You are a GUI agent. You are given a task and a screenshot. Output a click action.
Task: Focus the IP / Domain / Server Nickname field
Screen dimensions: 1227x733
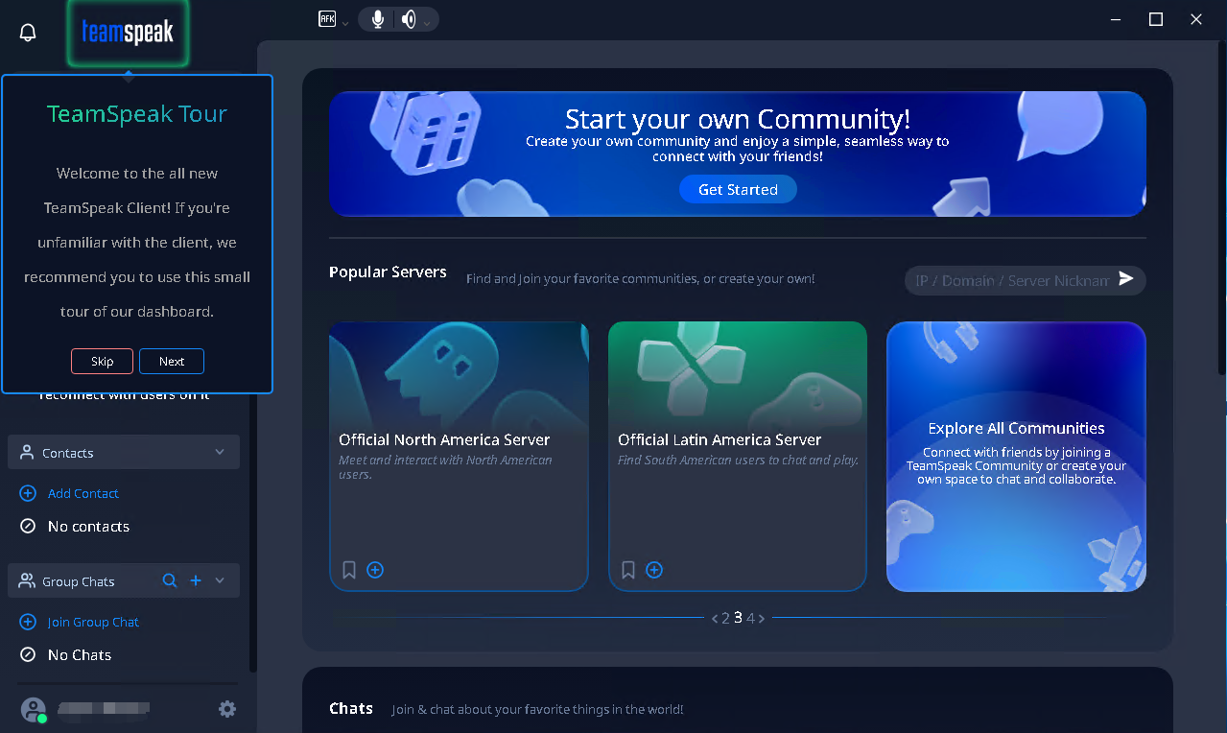[1011, 280]
